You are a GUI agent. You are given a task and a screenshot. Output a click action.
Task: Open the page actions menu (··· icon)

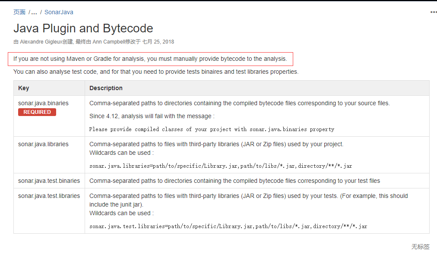[x=433, y=12]
